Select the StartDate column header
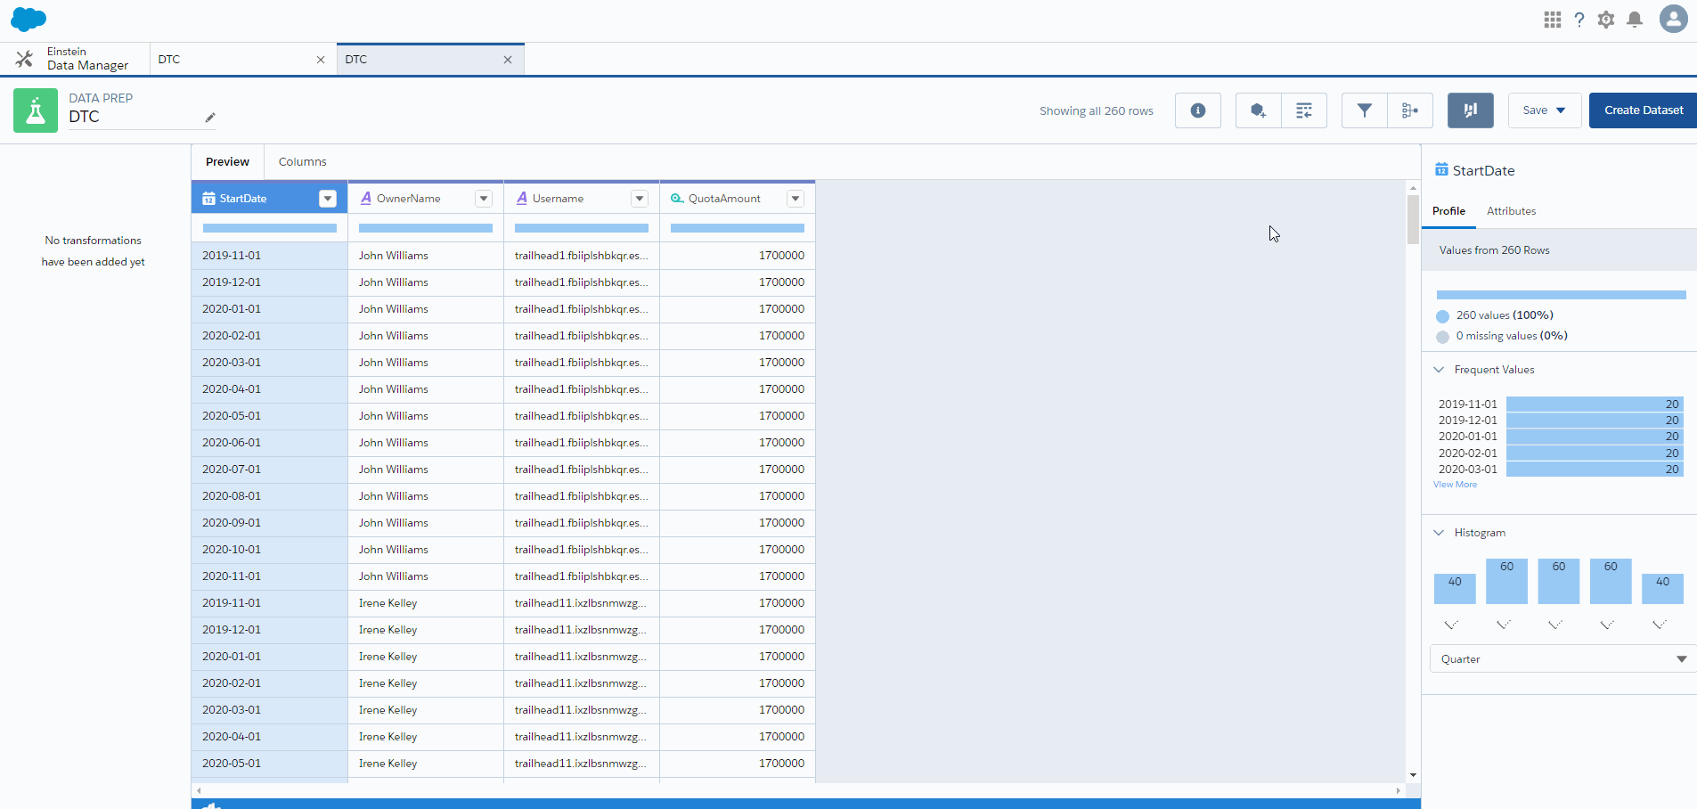Screen dimensions: 1697x809 [269, 199]
